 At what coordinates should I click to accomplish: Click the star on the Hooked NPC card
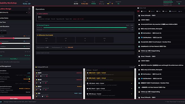click(37, 86)
